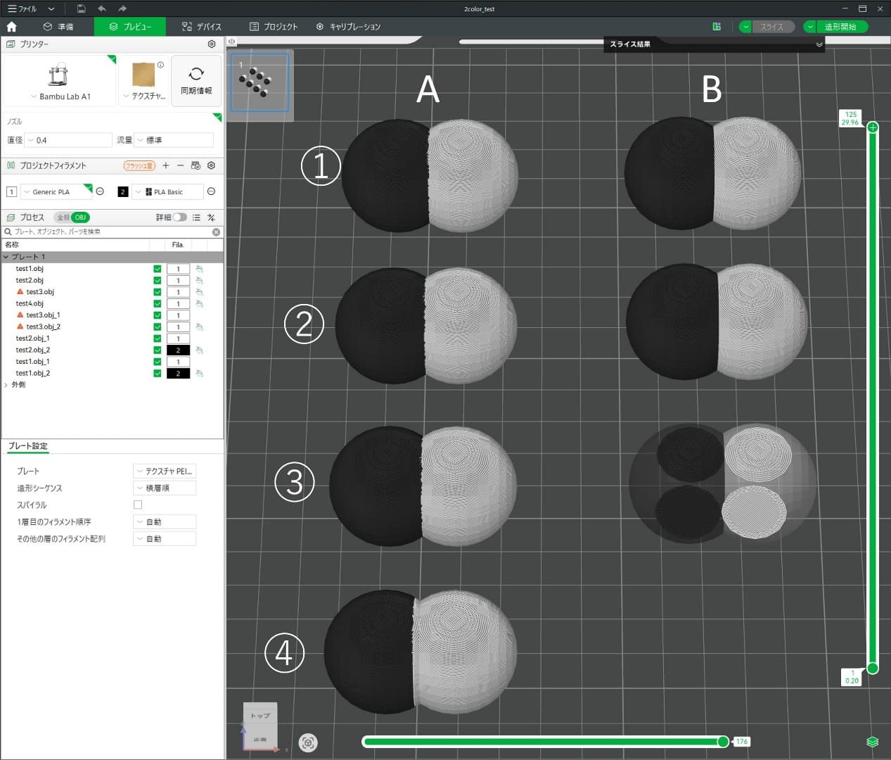
Task: Click the save file icon
Action: click(x=81, y=8)
